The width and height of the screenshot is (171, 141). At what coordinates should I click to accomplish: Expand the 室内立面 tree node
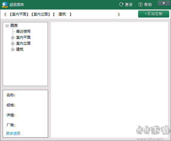pyautogui.click(x=13, y=43)
